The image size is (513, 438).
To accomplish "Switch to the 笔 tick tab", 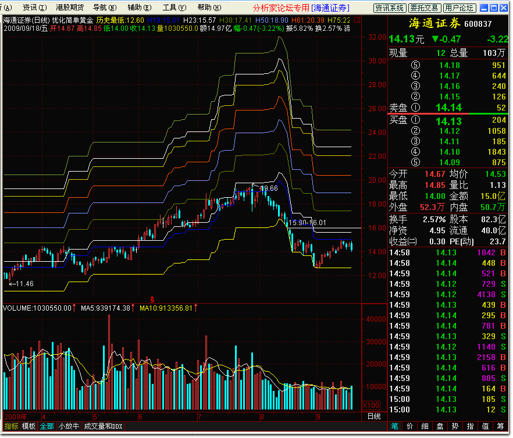I will [395, 427].
